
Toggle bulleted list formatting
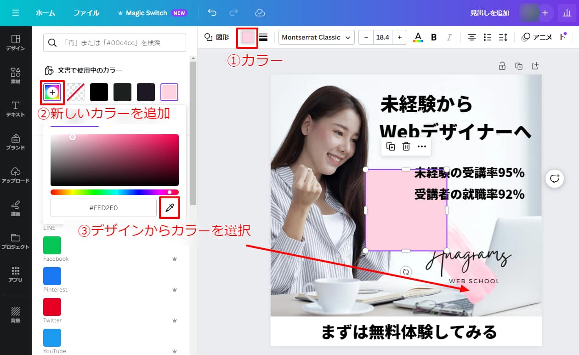coord(488,37)
